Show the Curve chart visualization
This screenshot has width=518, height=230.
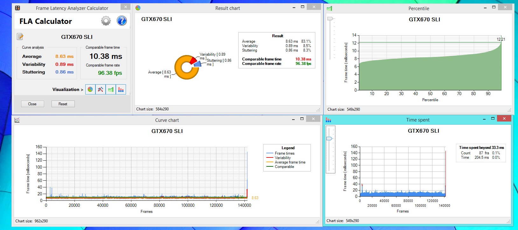click(101, 89)
